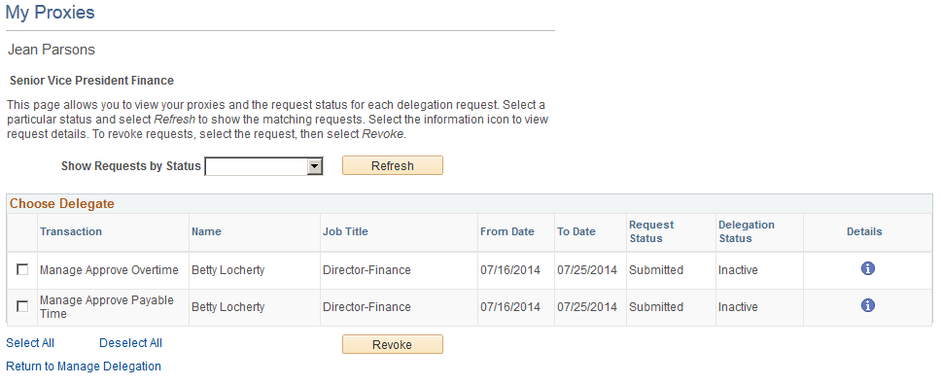Click the Details column header
The height and width of the screenshot is (384, 941).
[865, 231]
